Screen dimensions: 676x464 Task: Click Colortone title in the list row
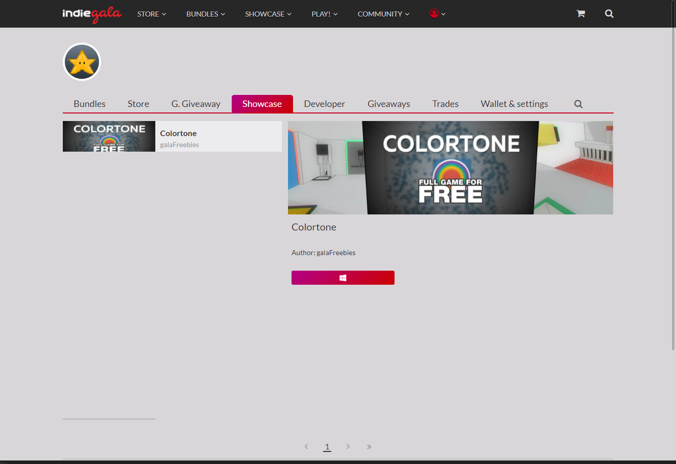point(178,133)
